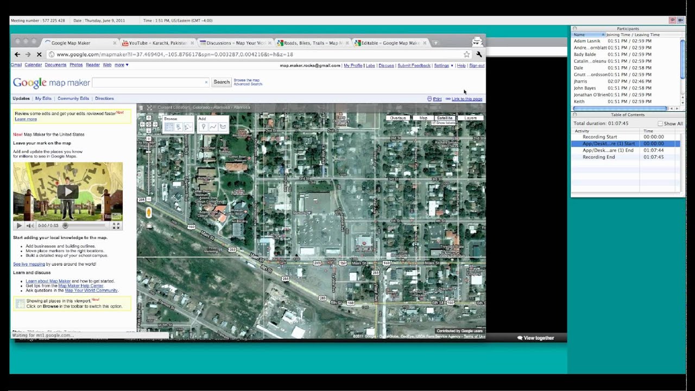Open the browser wrench menu
Screen dimensions: 695x391
(x=479, y=54)
